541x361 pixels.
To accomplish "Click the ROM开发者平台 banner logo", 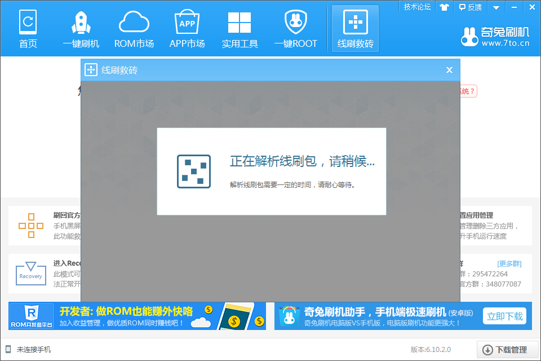I will pos(32,316).
